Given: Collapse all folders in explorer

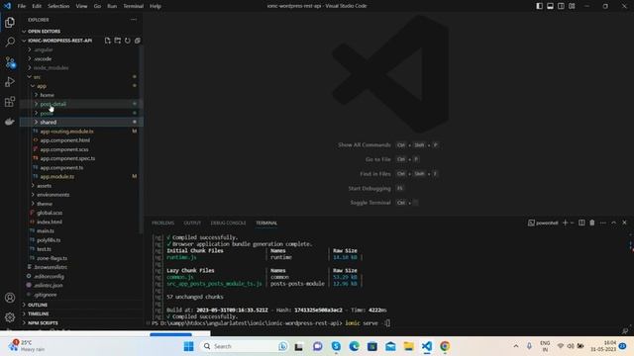Looking at the screenshot, I should pyautogui.click(x=138, y=41).
